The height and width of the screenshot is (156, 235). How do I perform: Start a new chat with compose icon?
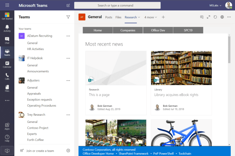coord(68,5)
